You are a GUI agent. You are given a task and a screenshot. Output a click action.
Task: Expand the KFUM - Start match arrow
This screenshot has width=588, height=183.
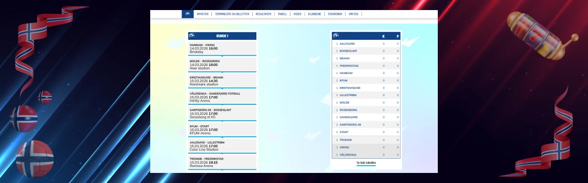pyautogui.click(x=222, y=137)
